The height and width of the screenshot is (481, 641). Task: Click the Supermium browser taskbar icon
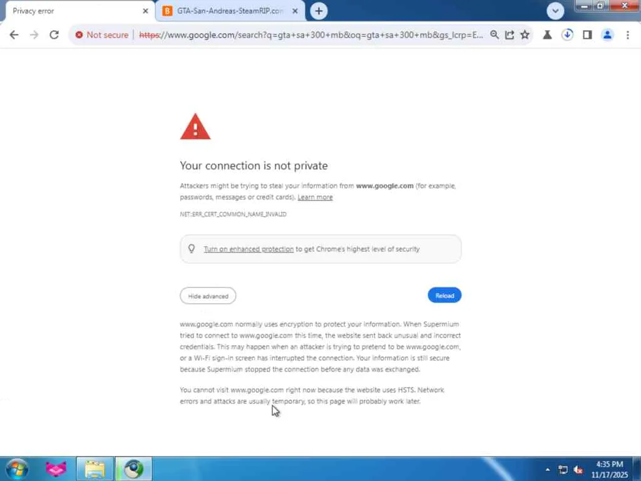click(x=134, y=468)
